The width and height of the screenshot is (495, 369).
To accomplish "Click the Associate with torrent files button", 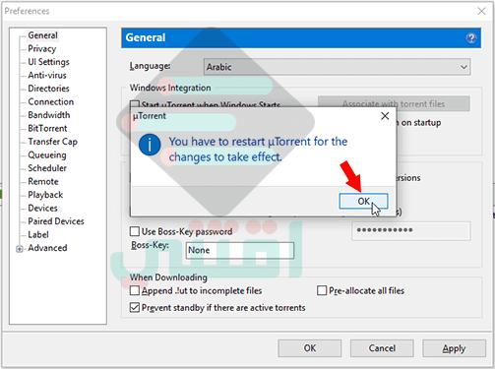I will click(x=394, y=104).
